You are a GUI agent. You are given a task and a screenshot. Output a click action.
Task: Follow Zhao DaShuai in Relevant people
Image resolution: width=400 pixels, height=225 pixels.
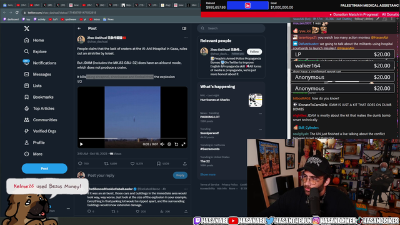254,52
